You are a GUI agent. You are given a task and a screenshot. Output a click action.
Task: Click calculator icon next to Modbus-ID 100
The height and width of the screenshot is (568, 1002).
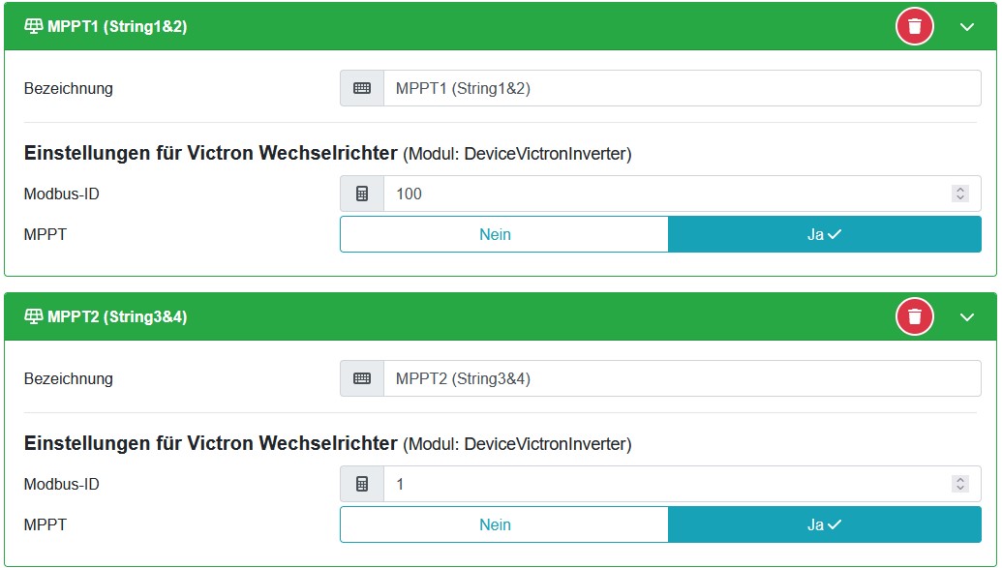(362, 194)
